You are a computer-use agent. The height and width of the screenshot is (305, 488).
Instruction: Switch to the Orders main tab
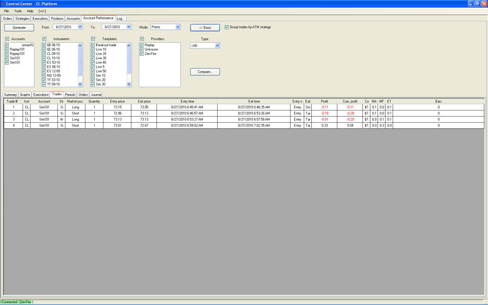coord(8,19)
